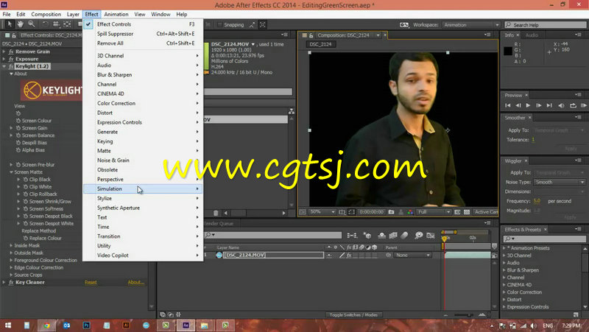Open the Animation menu
The image size is (589, 332).
pyautogui.click(x=116, y=14)
